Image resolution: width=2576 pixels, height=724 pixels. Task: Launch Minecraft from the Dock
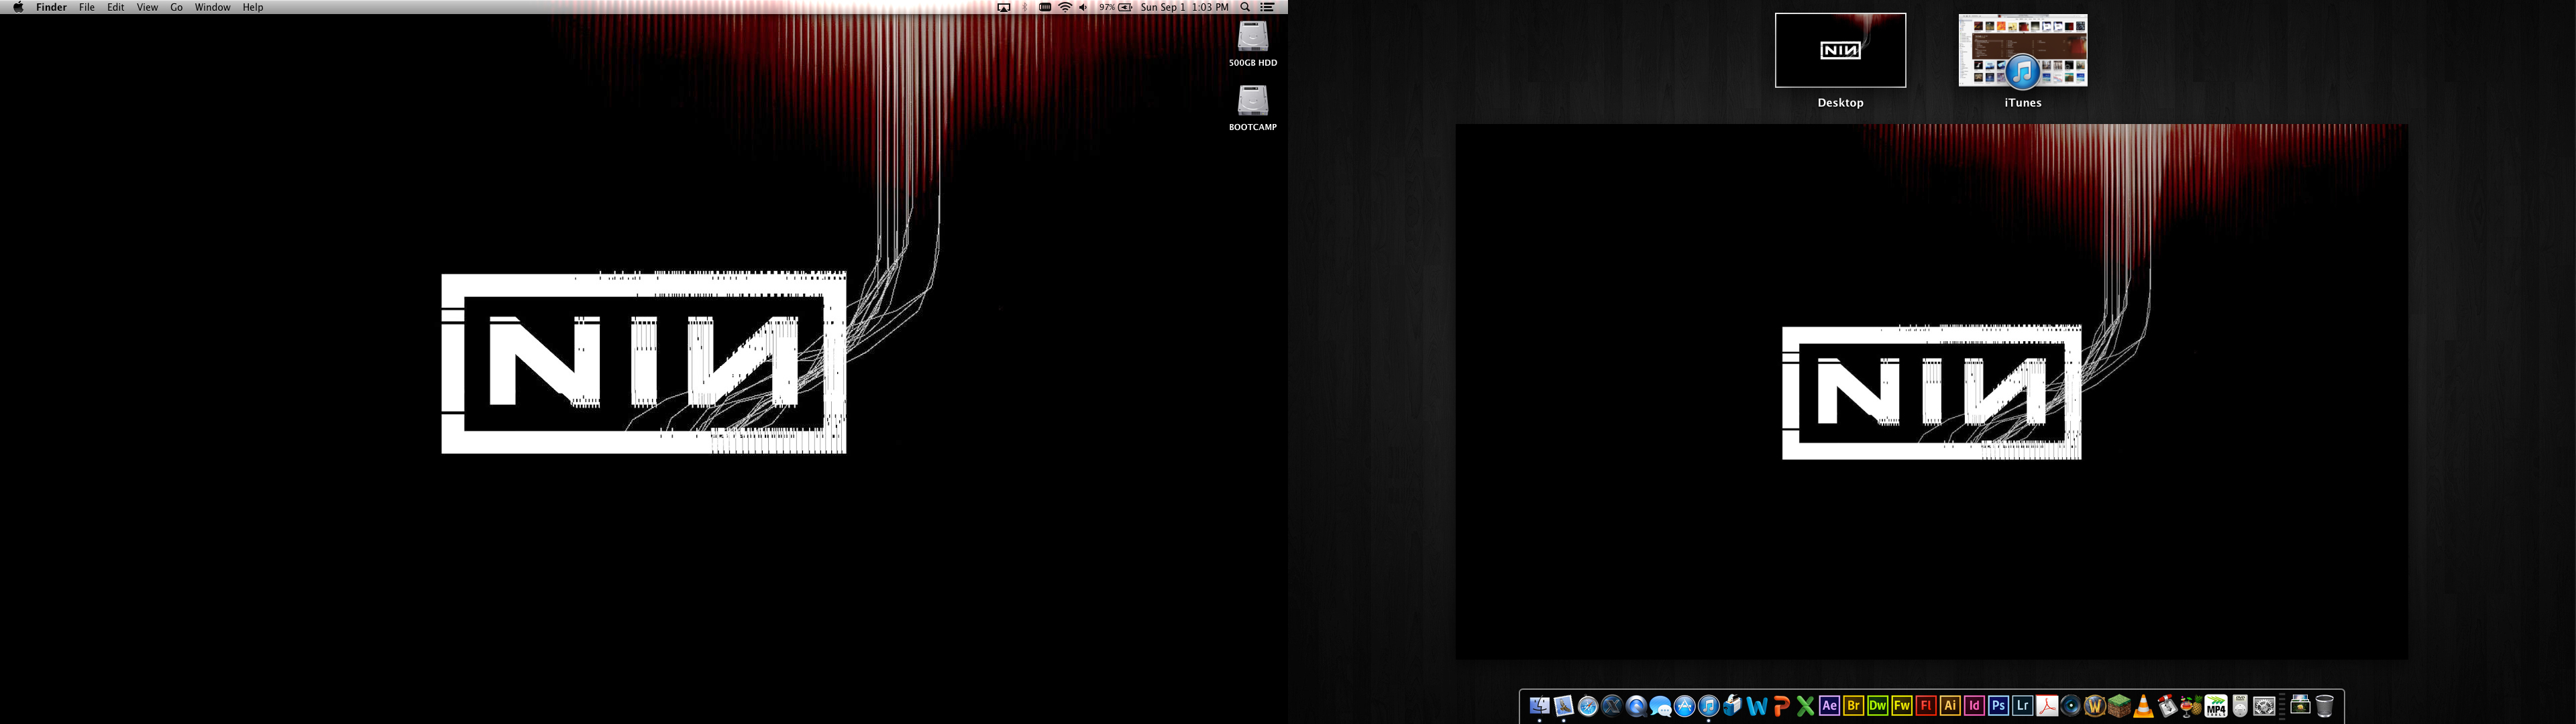pos(2119,706)
